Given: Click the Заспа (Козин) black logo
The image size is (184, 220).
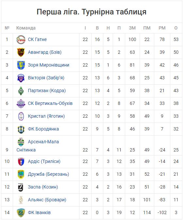Looking at the screenshot, I should click(x=21, y=187).
